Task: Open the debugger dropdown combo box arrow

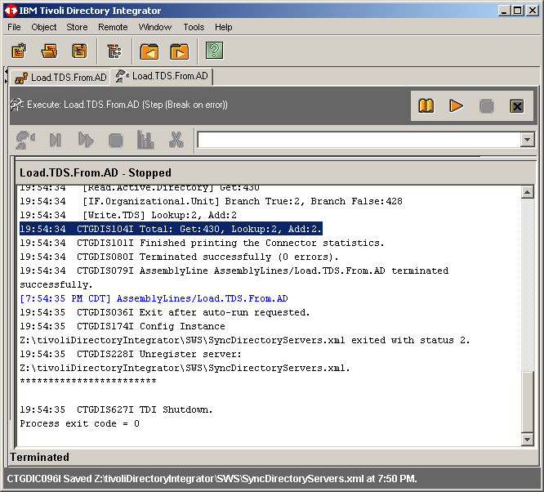Action: pyautogui.click(x=527, y=140)
